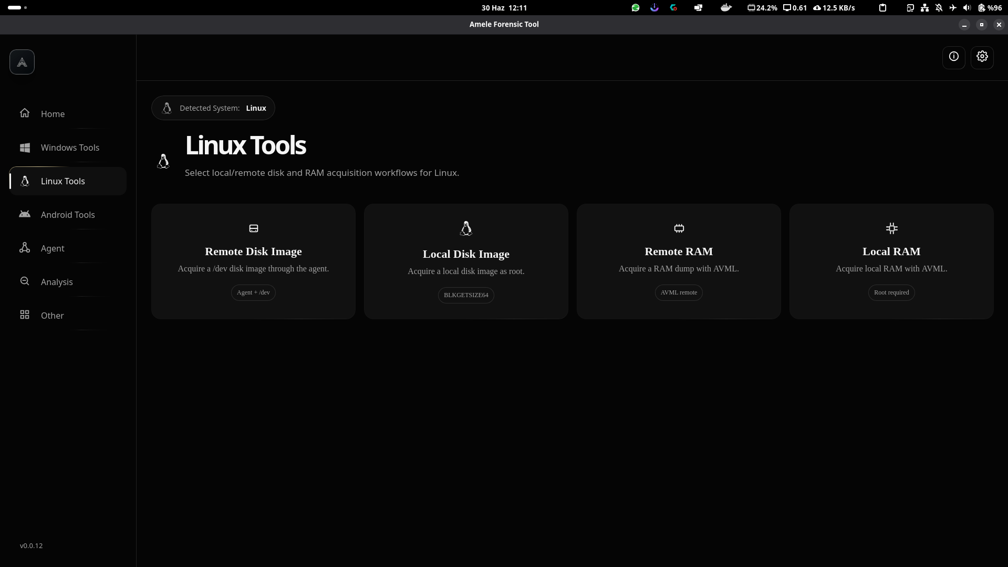Click the Analysis magnifier icon

click(x=25, y=281)
